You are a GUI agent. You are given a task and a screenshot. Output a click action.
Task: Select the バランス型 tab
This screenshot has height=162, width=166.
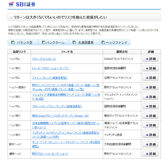pos(23,42)
